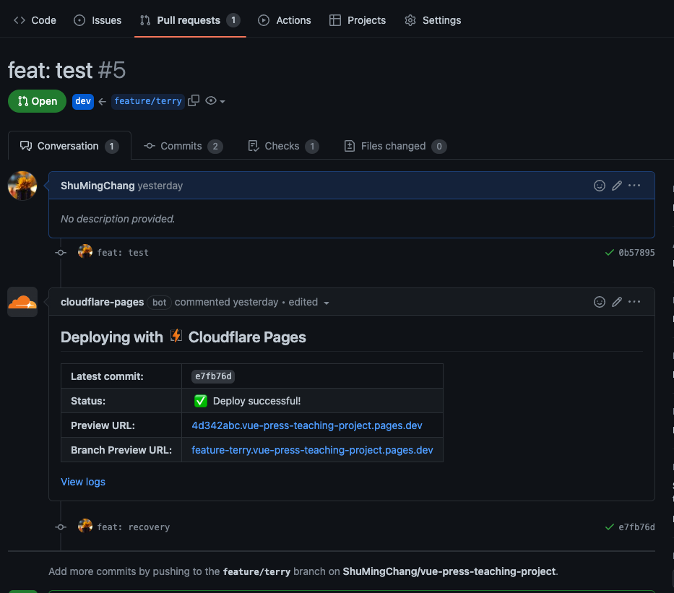Click 'commented yesterday' timestamp on the bot comment

pos(227,302)
